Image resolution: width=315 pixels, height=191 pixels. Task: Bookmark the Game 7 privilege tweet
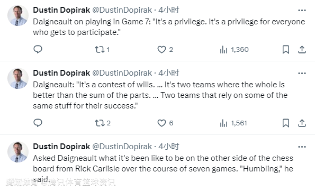[286, 49]
